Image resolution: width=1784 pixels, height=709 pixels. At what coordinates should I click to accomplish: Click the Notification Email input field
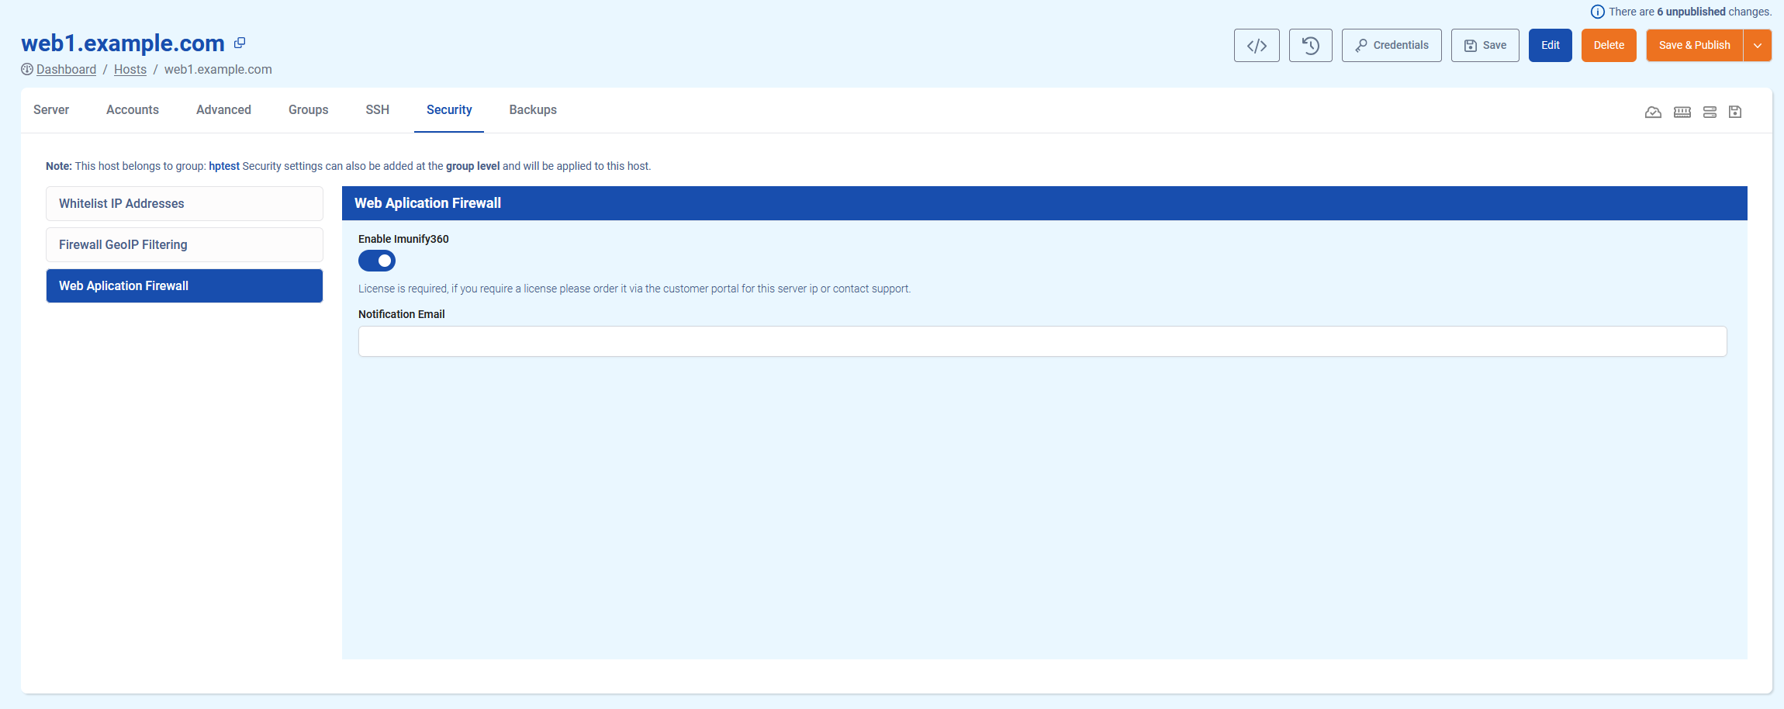pos(1042,341)
